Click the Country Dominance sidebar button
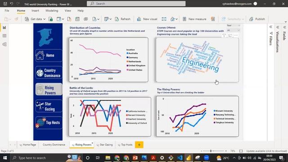This screenshot has height=162, width=288. [x=49, y=73]
